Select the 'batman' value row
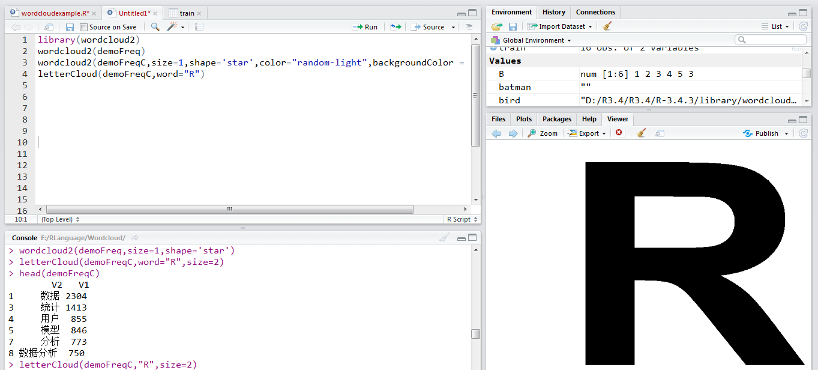 pos(645,87)
